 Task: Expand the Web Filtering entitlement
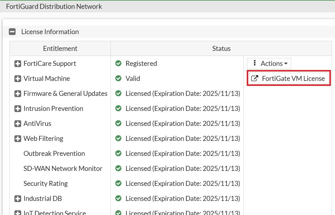pos(18,139)
